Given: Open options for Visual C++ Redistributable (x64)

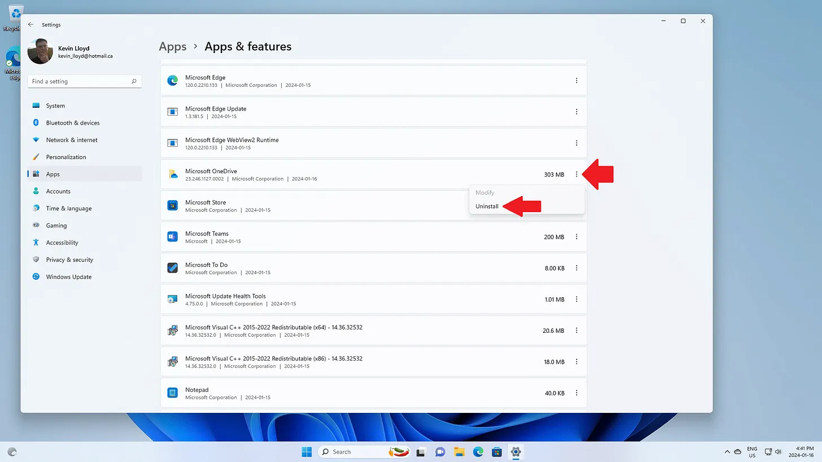Looking at the screenshot, I should (x=576, y=331).
